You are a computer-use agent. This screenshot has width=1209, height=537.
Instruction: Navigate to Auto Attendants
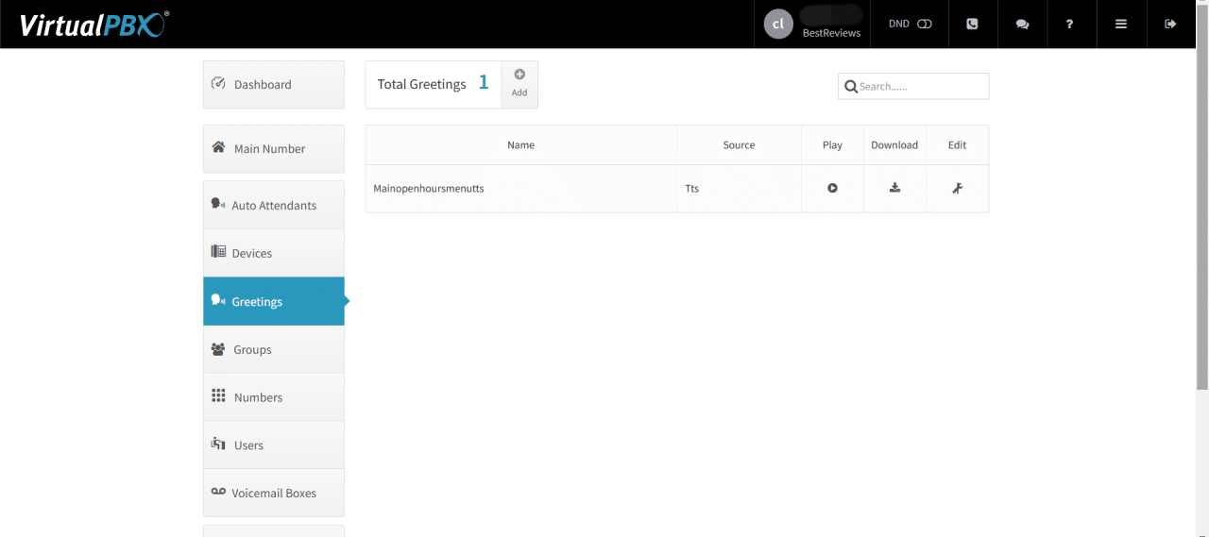click(274, 205)
